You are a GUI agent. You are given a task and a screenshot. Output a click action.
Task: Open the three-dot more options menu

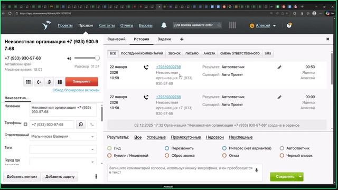(x=96, y=176)
